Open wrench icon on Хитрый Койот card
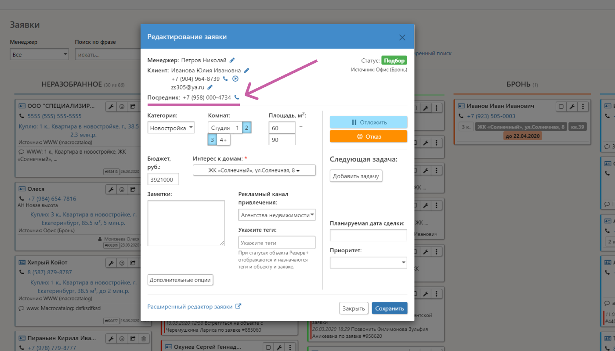The width and height of the screenshot is (615, 351). (111, 262)
